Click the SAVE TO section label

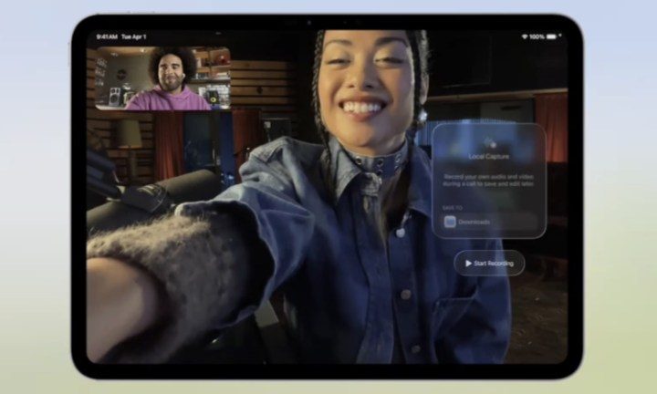tap(453, 204)
